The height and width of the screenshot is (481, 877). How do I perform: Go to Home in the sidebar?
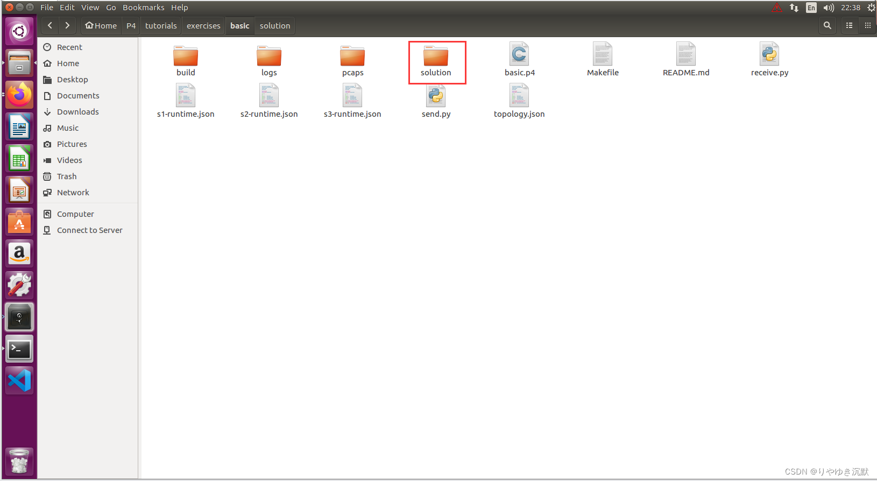[87, 63]
